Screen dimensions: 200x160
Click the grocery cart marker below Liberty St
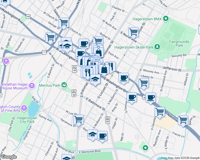click(144, 84)
